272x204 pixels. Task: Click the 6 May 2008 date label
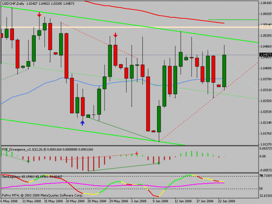point(9,201)
